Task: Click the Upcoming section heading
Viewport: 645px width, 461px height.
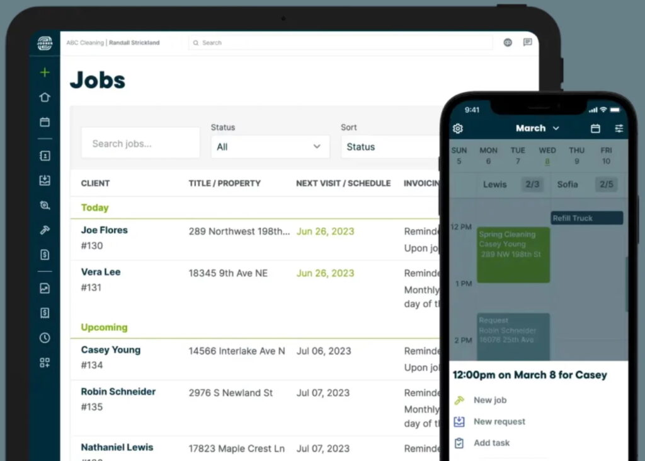Action: click(x=104, y=327)
